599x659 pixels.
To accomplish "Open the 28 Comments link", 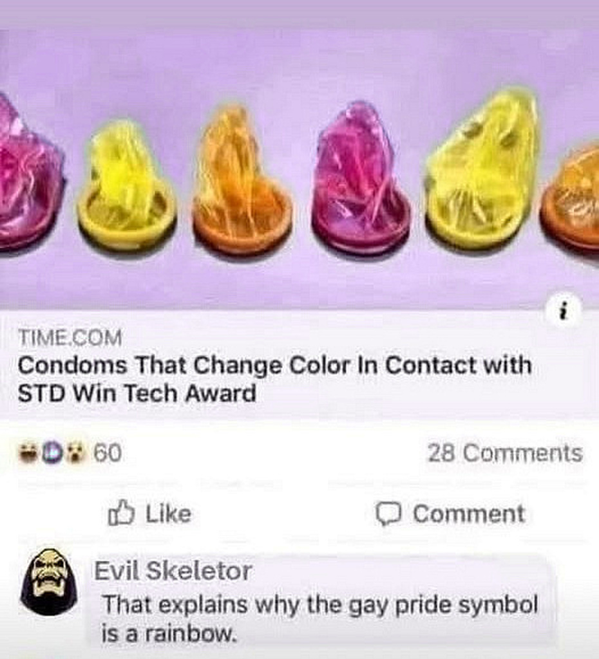I will coord(505,453).
